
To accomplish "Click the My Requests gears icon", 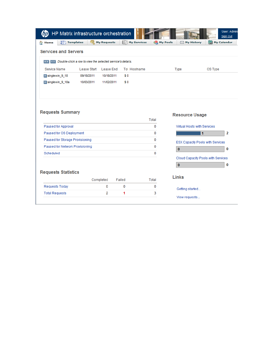I will (92, 42).
